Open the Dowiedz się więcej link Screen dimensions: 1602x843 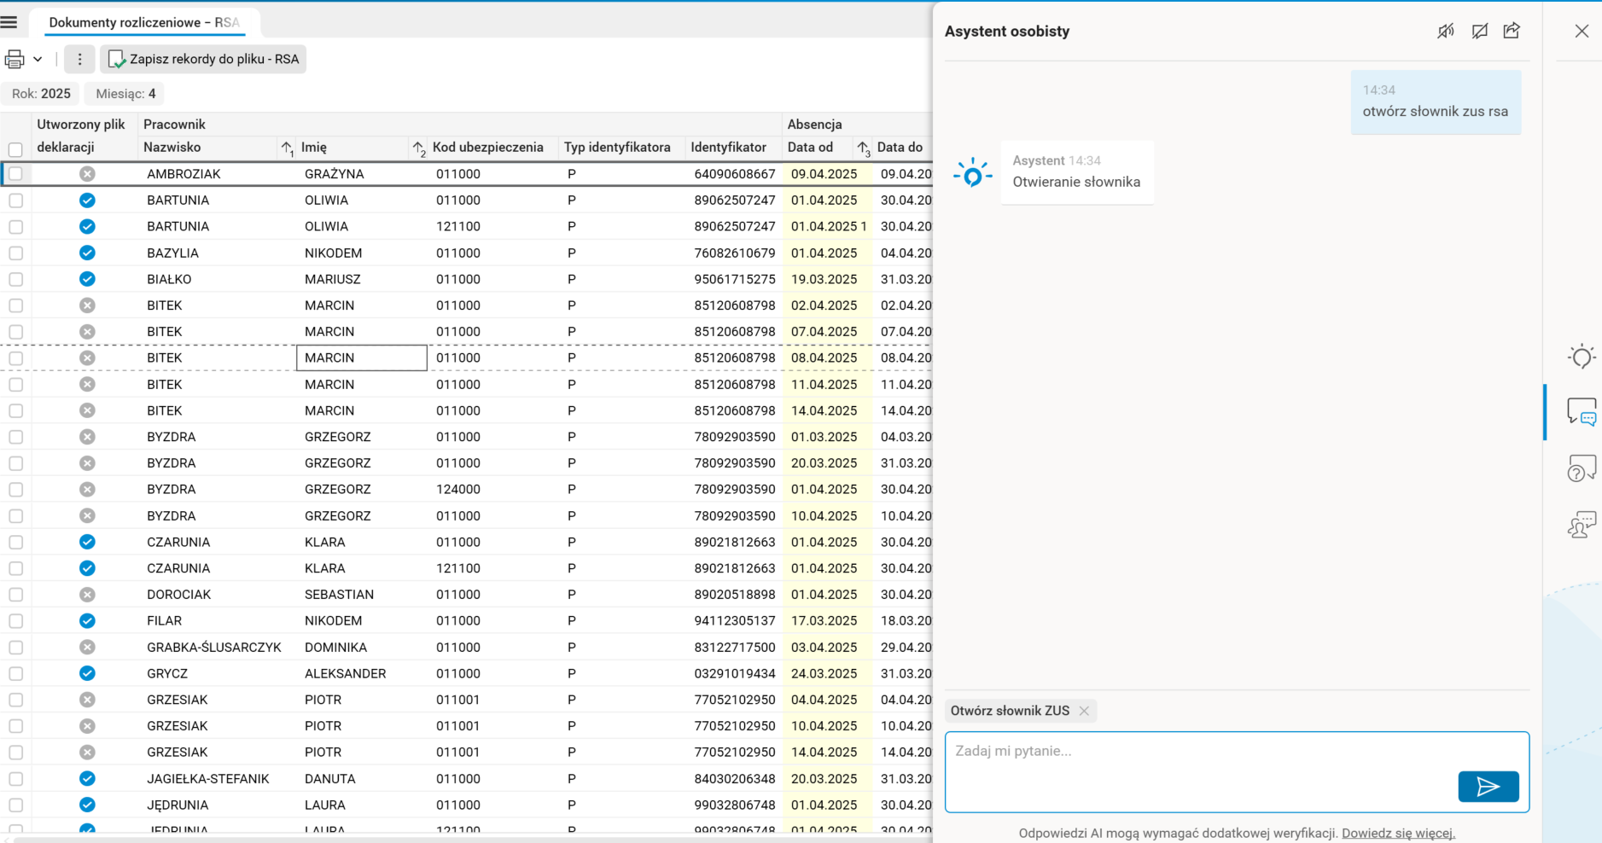(1398, 833)
